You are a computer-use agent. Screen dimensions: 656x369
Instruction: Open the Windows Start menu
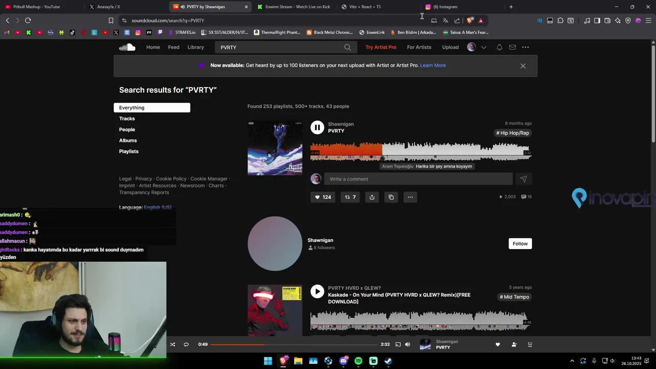point(268,361)
